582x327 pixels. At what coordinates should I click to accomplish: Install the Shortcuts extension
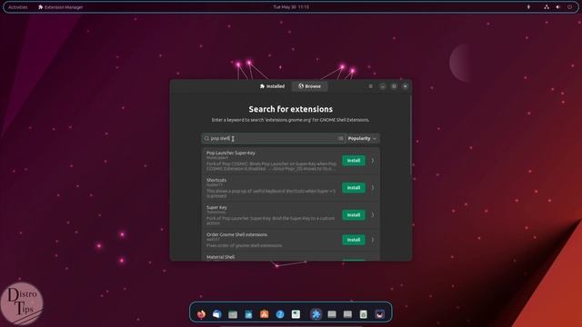coord(354,188)
